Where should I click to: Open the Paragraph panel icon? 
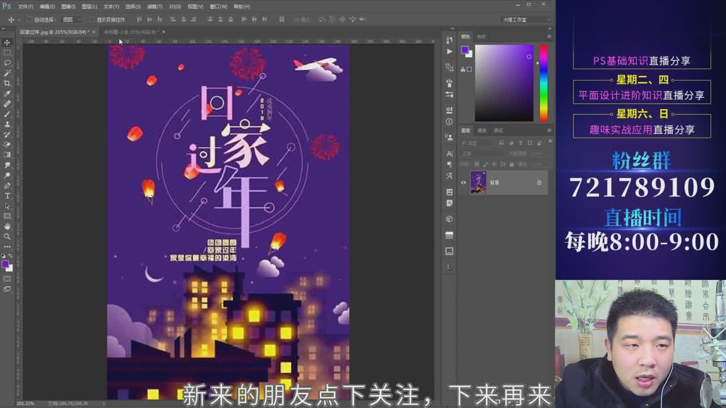(449, 164)
